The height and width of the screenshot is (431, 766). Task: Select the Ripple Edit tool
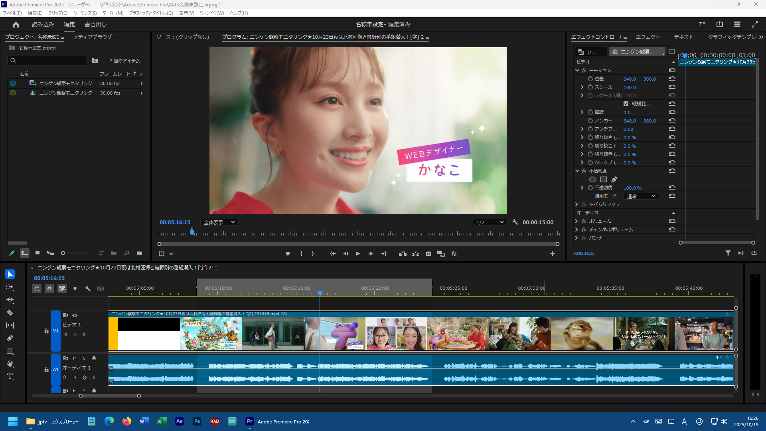tap(10, 300)
